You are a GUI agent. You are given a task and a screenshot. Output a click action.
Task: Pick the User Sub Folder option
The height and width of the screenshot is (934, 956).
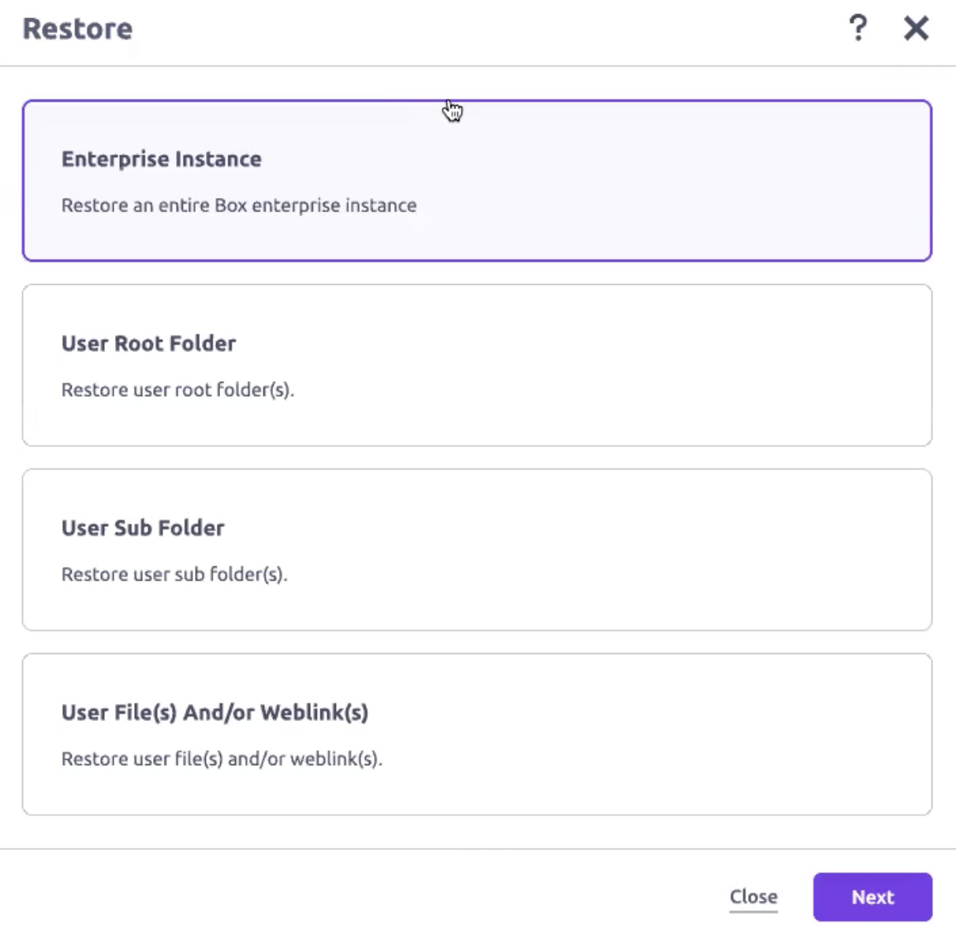476,549
